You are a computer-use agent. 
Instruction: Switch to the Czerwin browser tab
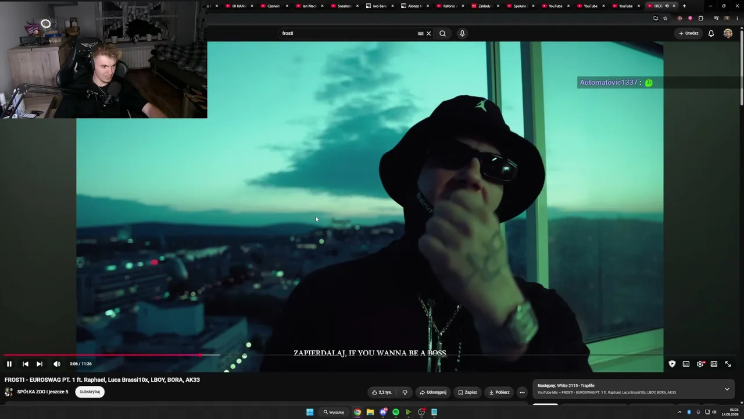click(x=273, y=6)
